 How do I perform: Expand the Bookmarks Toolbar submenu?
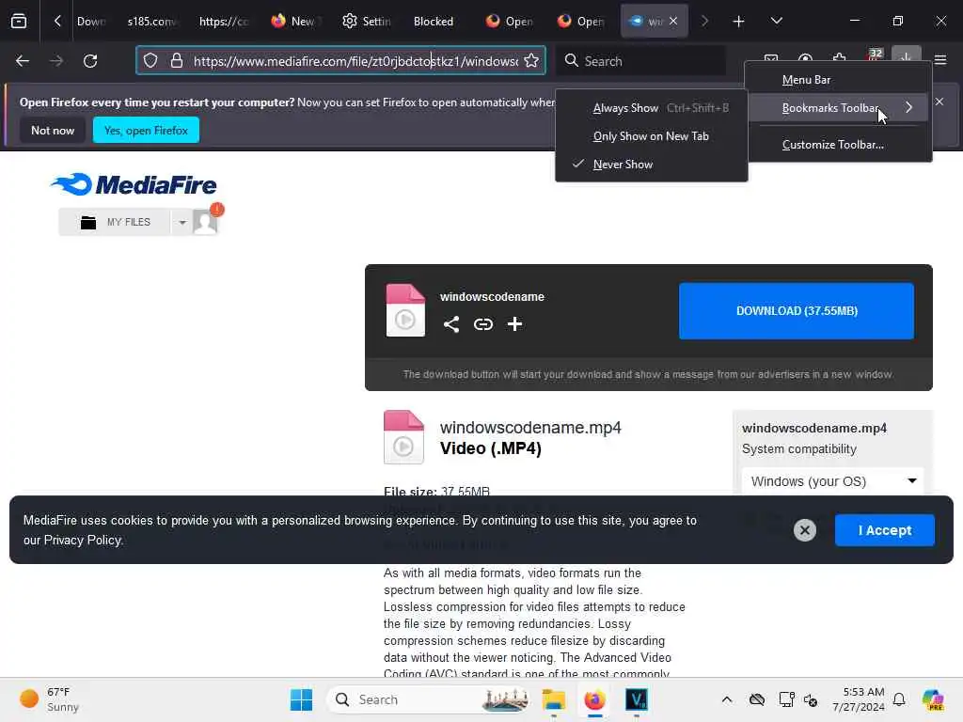click(x=838, y=108)
